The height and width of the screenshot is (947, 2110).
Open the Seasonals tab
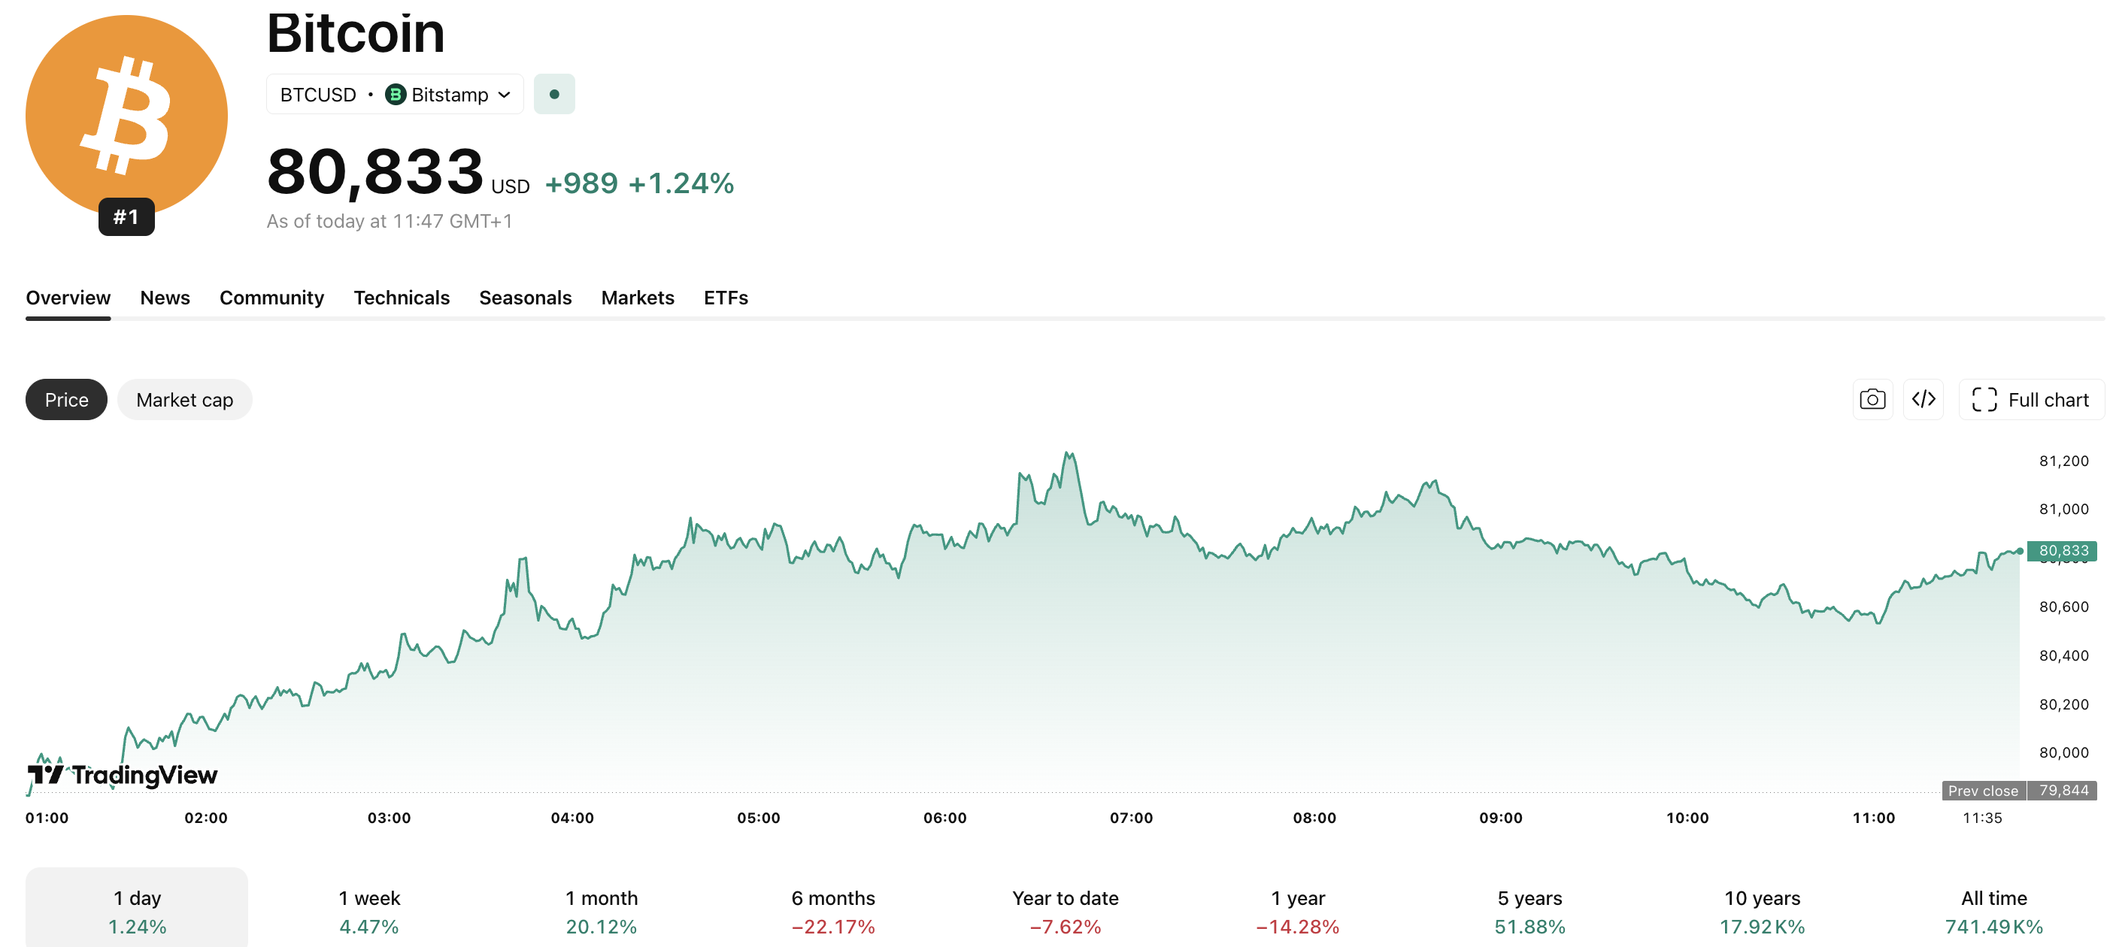pos(525,298)
